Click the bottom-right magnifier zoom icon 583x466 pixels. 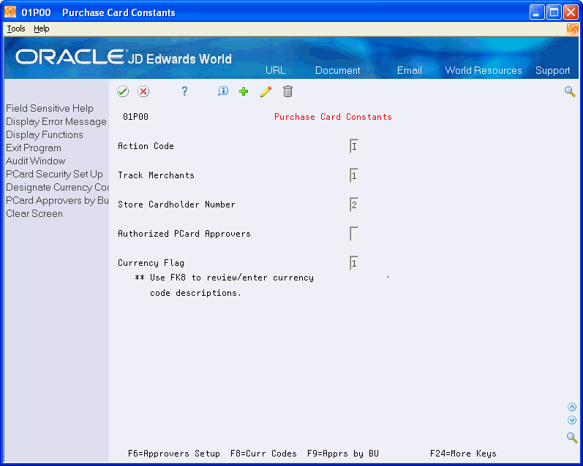[572, 438]
